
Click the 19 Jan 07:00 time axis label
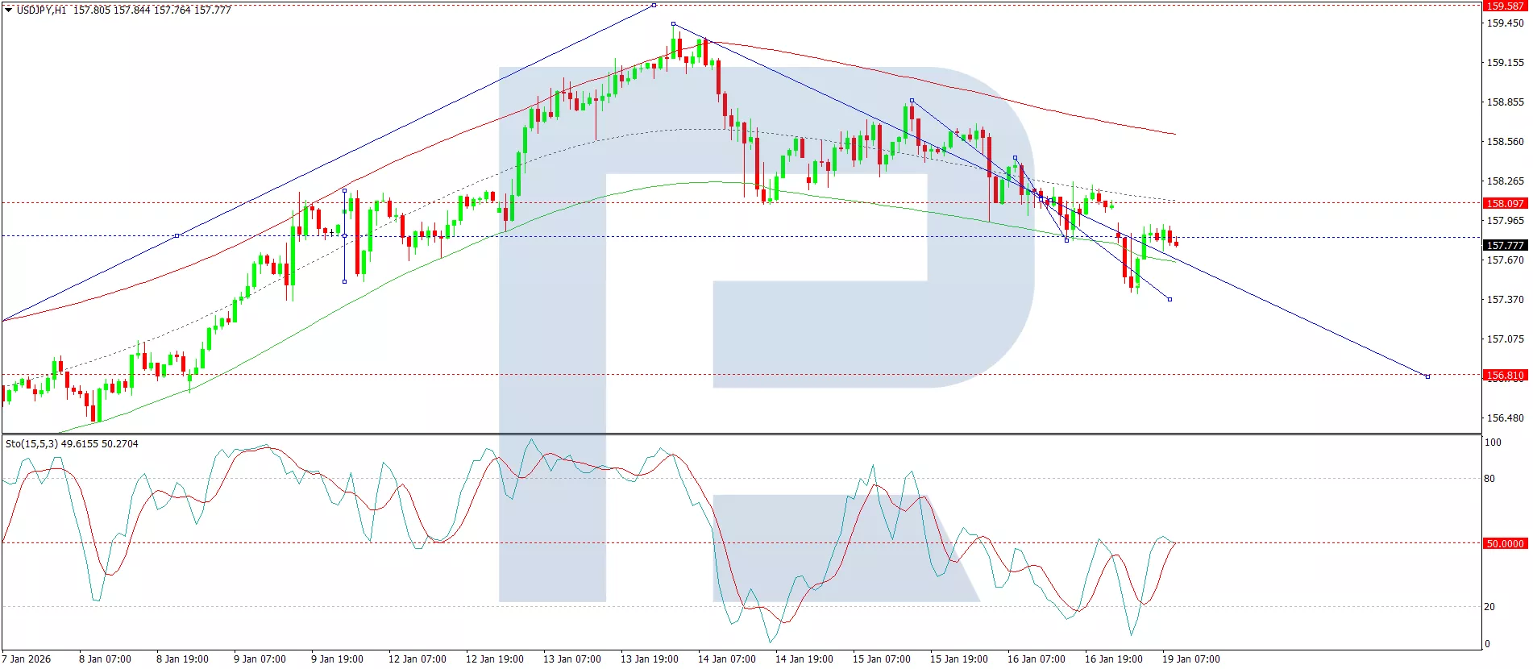point(1190,659)
